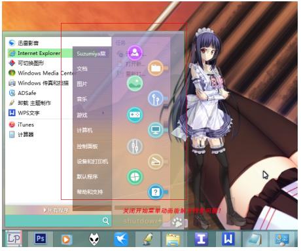Open the monitor computer icon

click(x=156, y=130)
